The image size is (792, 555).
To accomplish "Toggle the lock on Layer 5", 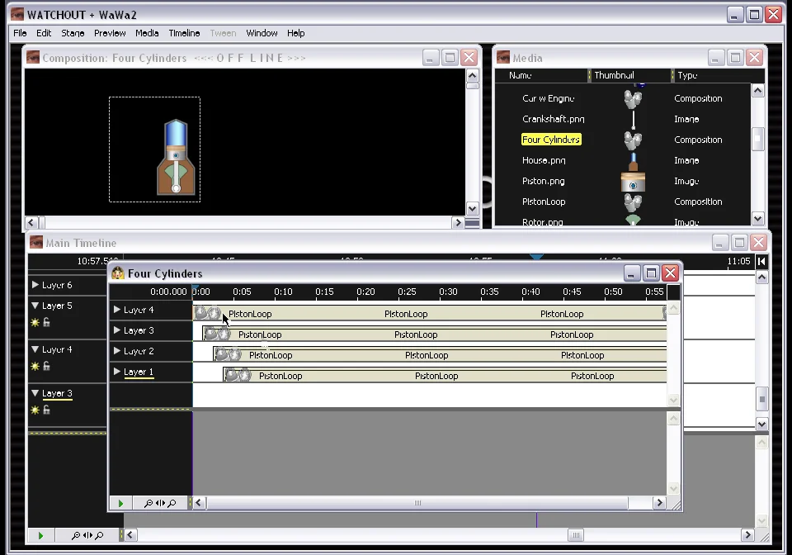I will pyautogui.click(x=46, y=322).
